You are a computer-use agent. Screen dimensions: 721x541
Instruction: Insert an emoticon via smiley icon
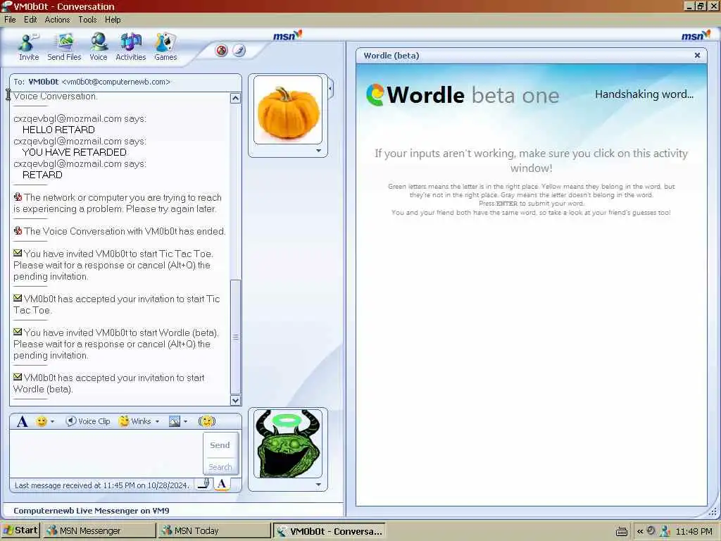[x=42, y=421]
